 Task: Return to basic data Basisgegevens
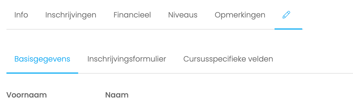tap(42, 59)
